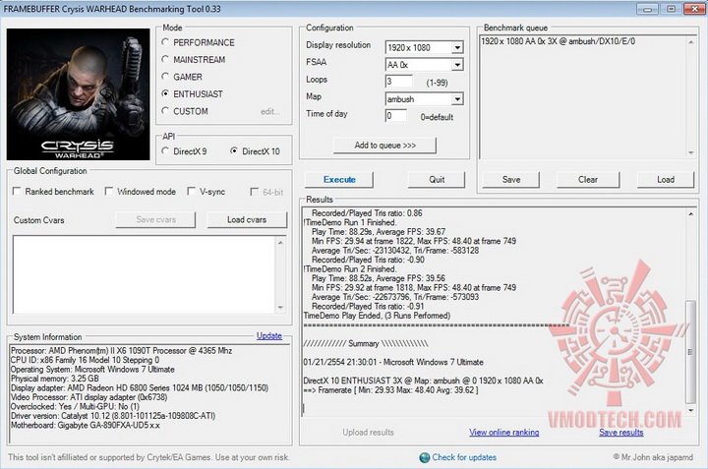Click the Overclocked Yes Multi-GPU No line
The image size is (708, 469).
click(x=75, y=407)
